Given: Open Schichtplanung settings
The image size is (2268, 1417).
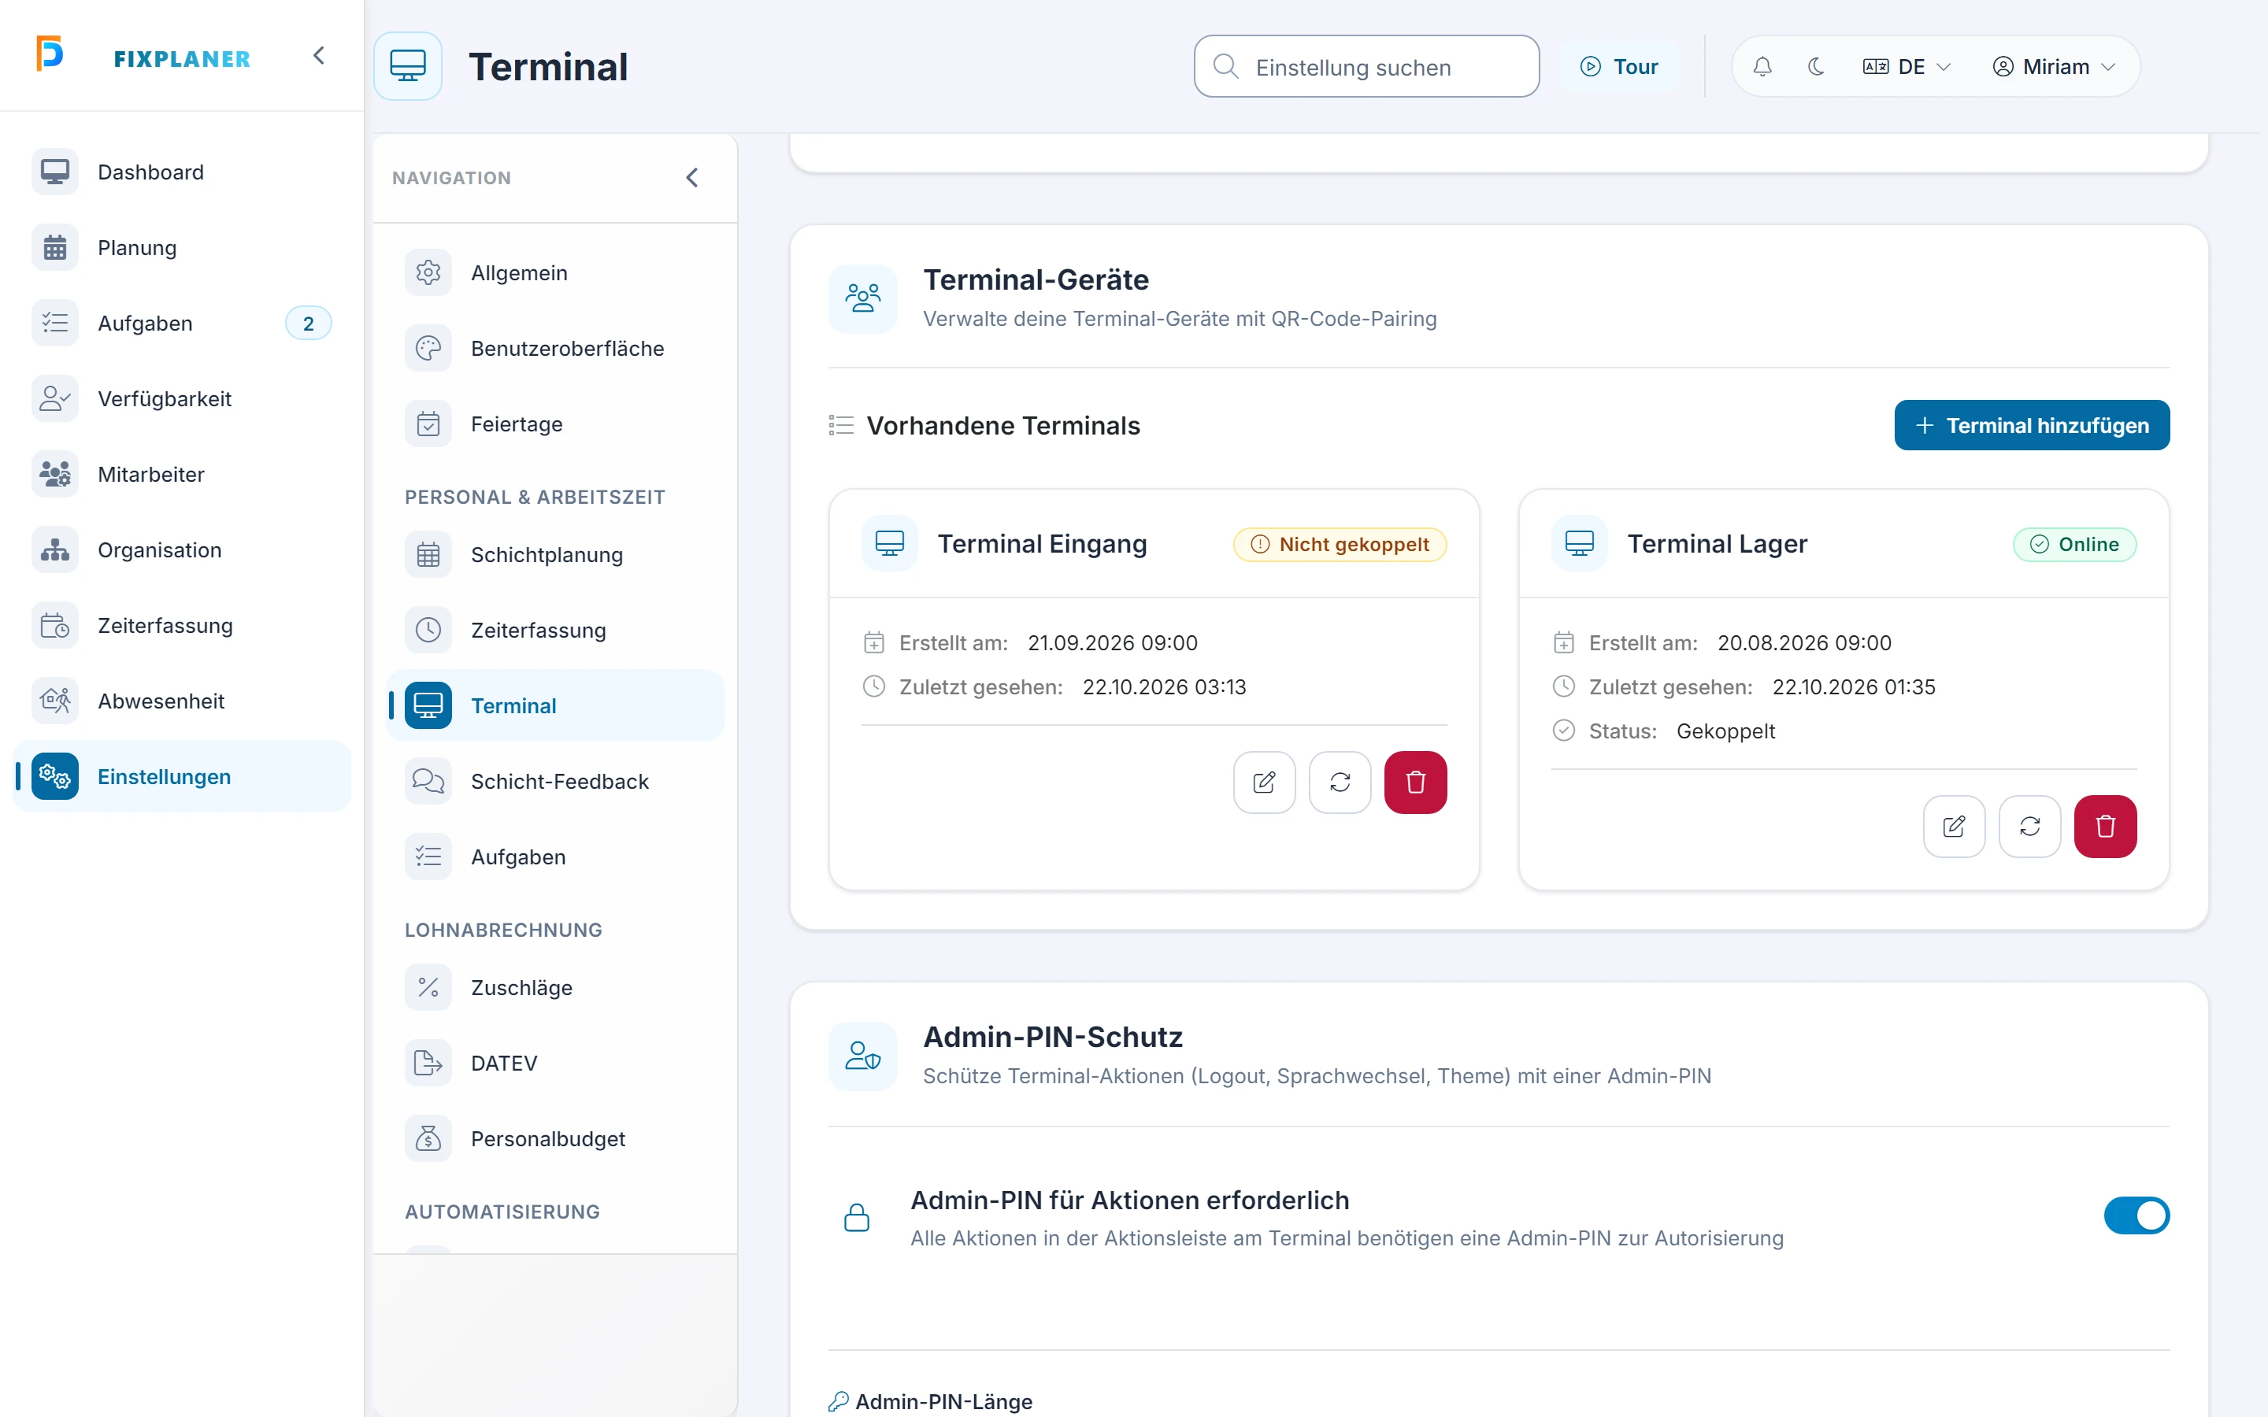Looking at the screenshot, I should 555,555.
